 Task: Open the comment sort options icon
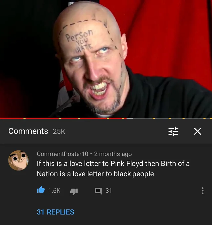tap(173, 131)
